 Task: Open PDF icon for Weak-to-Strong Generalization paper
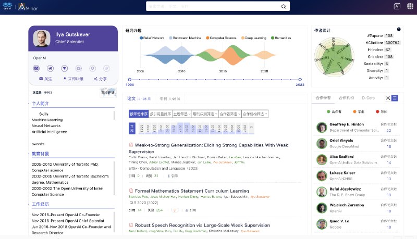click(131, 145)
